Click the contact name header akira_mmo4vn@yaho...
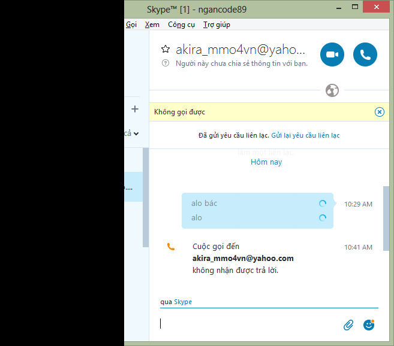 coord(240,50)
